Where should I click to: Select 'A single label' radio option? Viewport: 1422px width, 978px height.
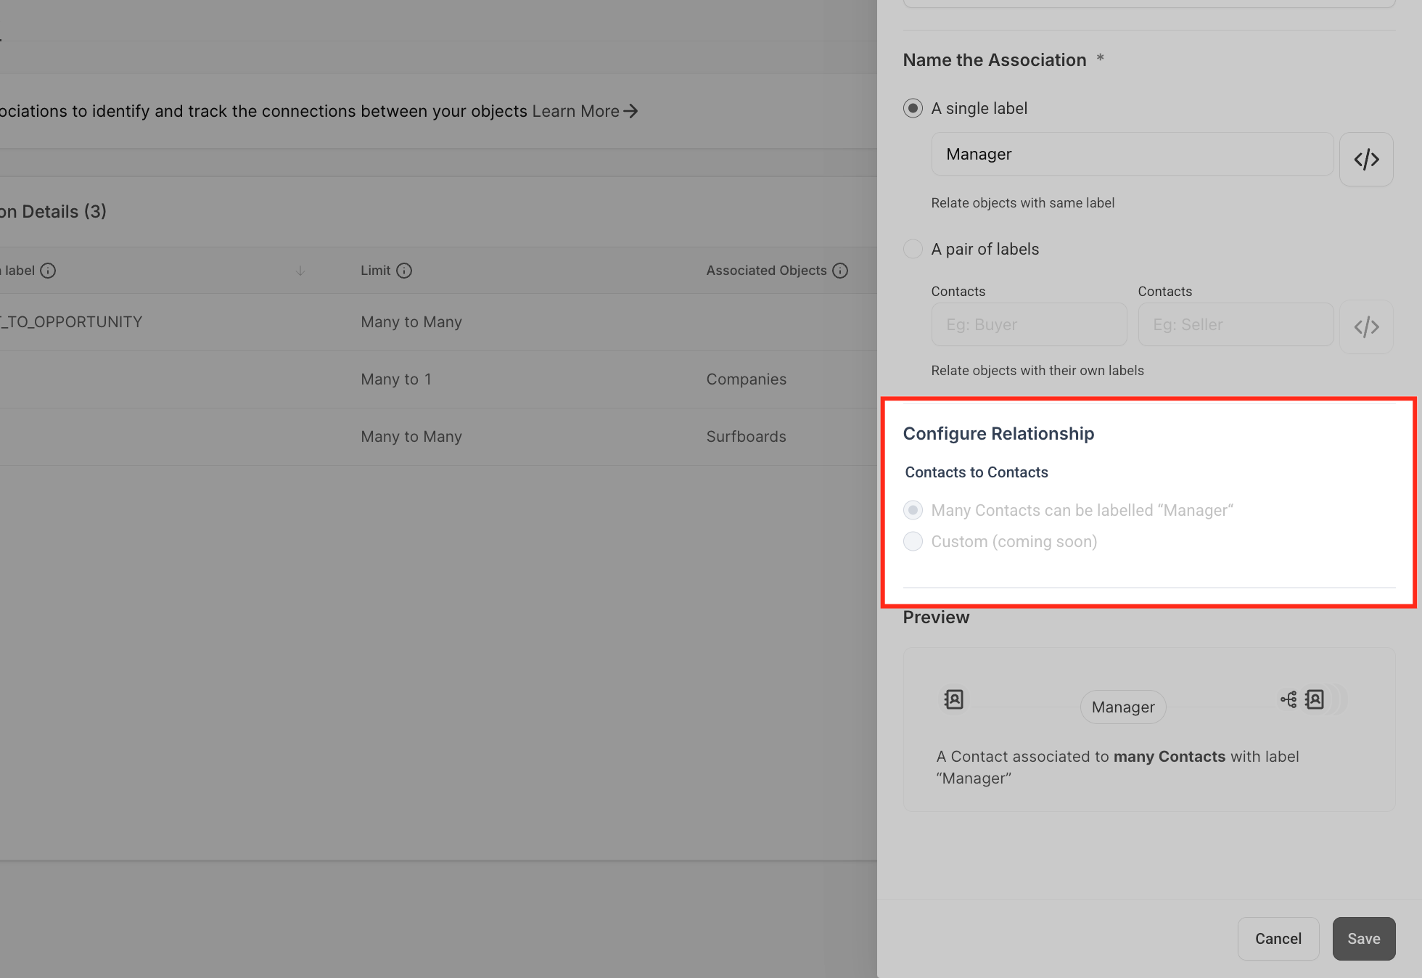(913, 108)
